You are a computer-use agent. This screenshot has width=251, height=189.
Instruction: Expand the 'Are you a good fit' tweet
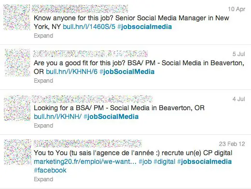coord(43,81)
